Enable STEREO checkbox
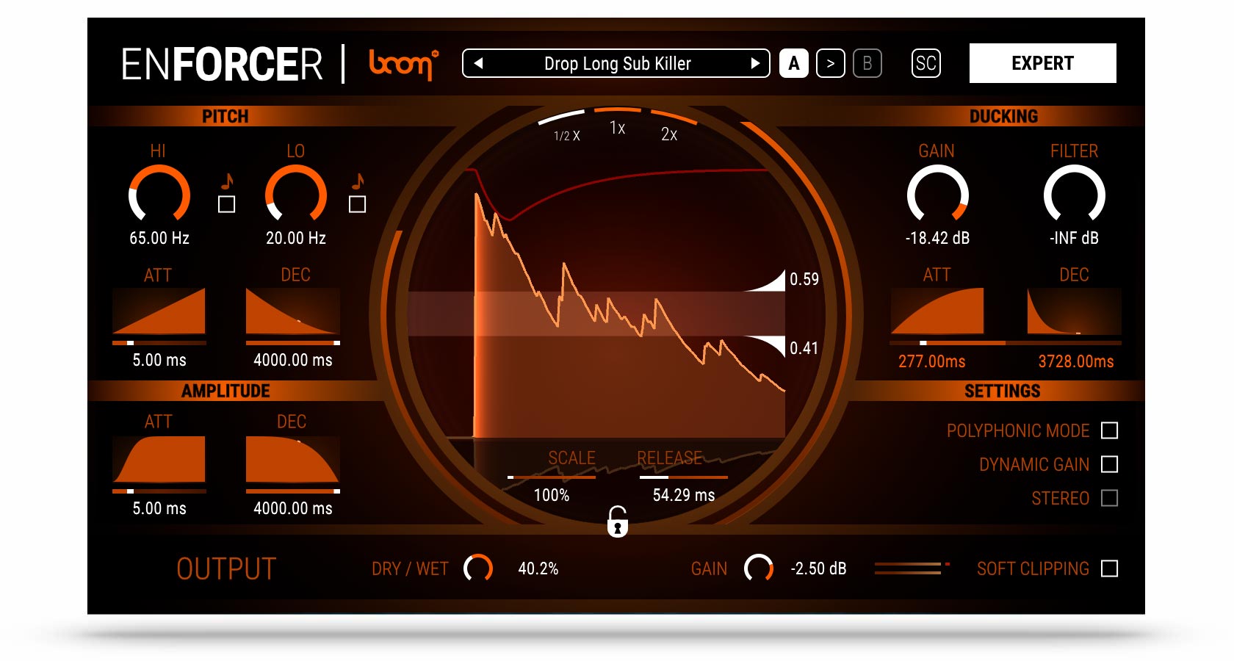This screenshot has width=1234, height=661. click(x=1110, y=498)
